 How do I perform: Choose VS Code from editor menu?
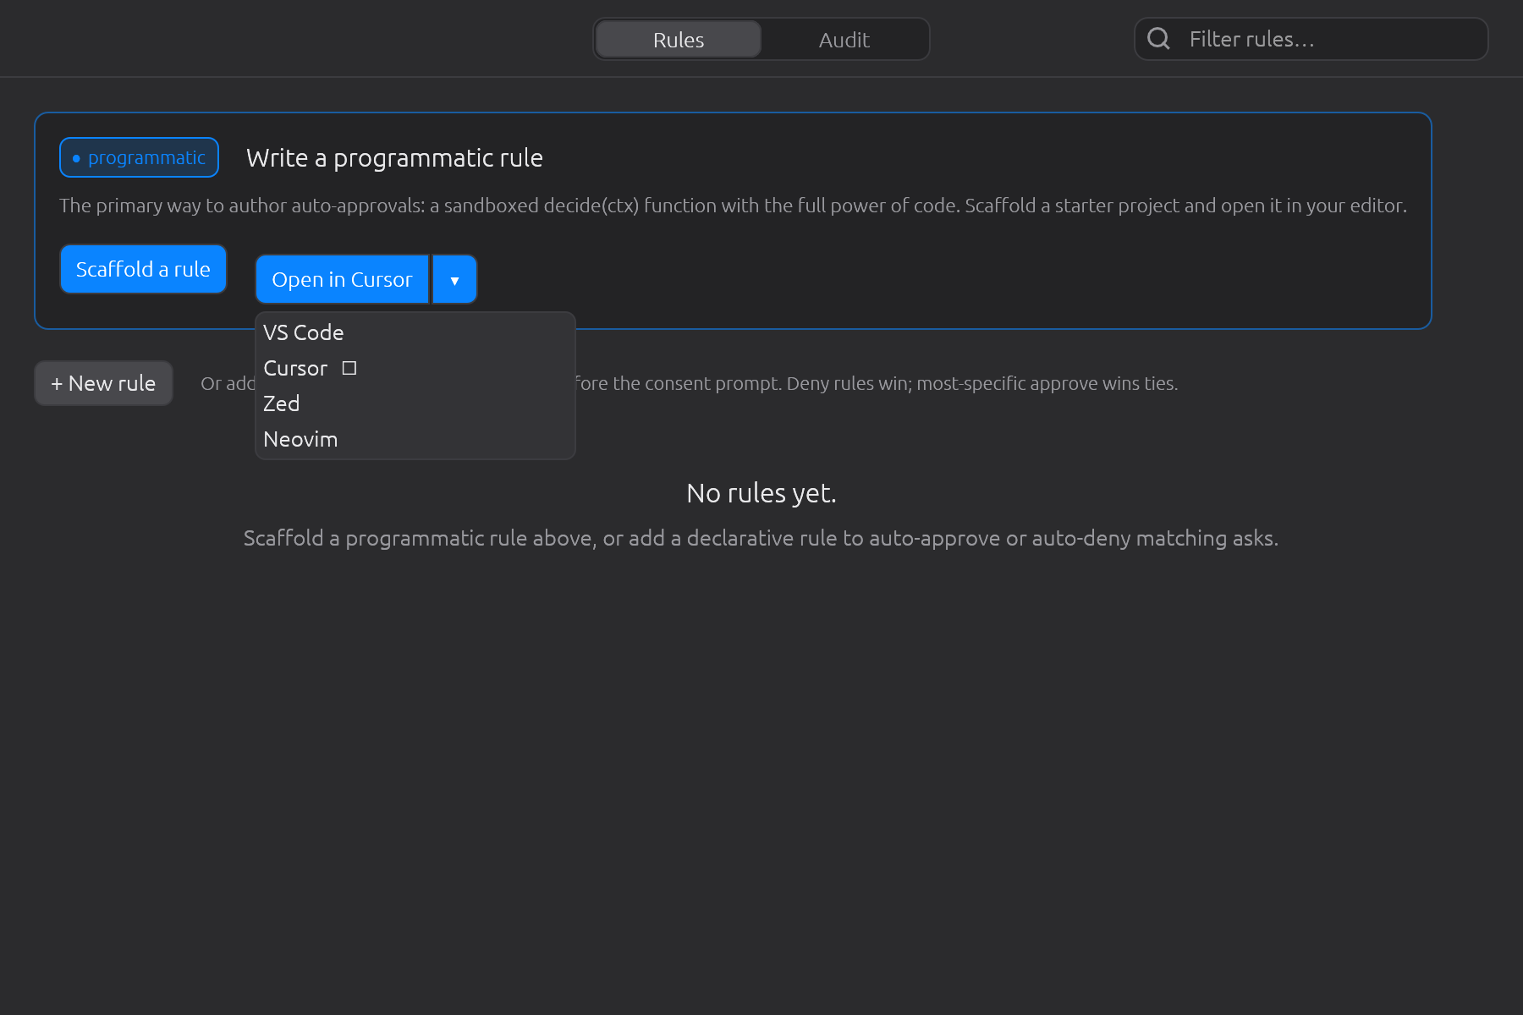(x=415, y=332)
